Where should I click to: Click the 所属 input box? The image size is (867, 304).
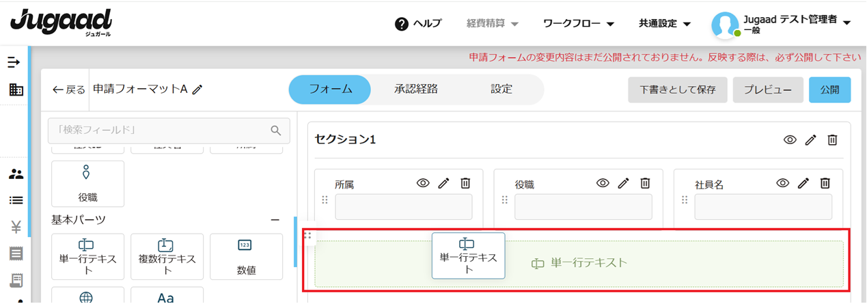[403, 207]
